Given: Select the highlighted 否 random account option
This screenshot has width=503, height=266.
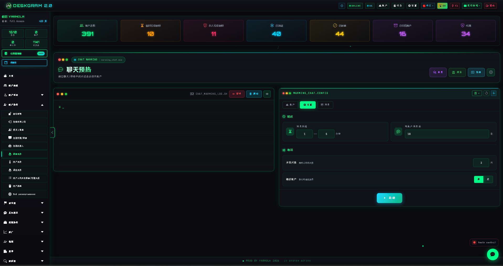Looking at the screenshot, I should (x=479, y=179).
